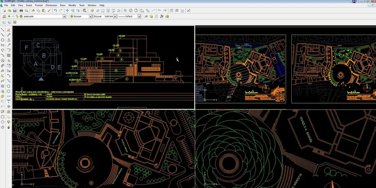Select the Pattern array grid tool

tap(9, 55)
